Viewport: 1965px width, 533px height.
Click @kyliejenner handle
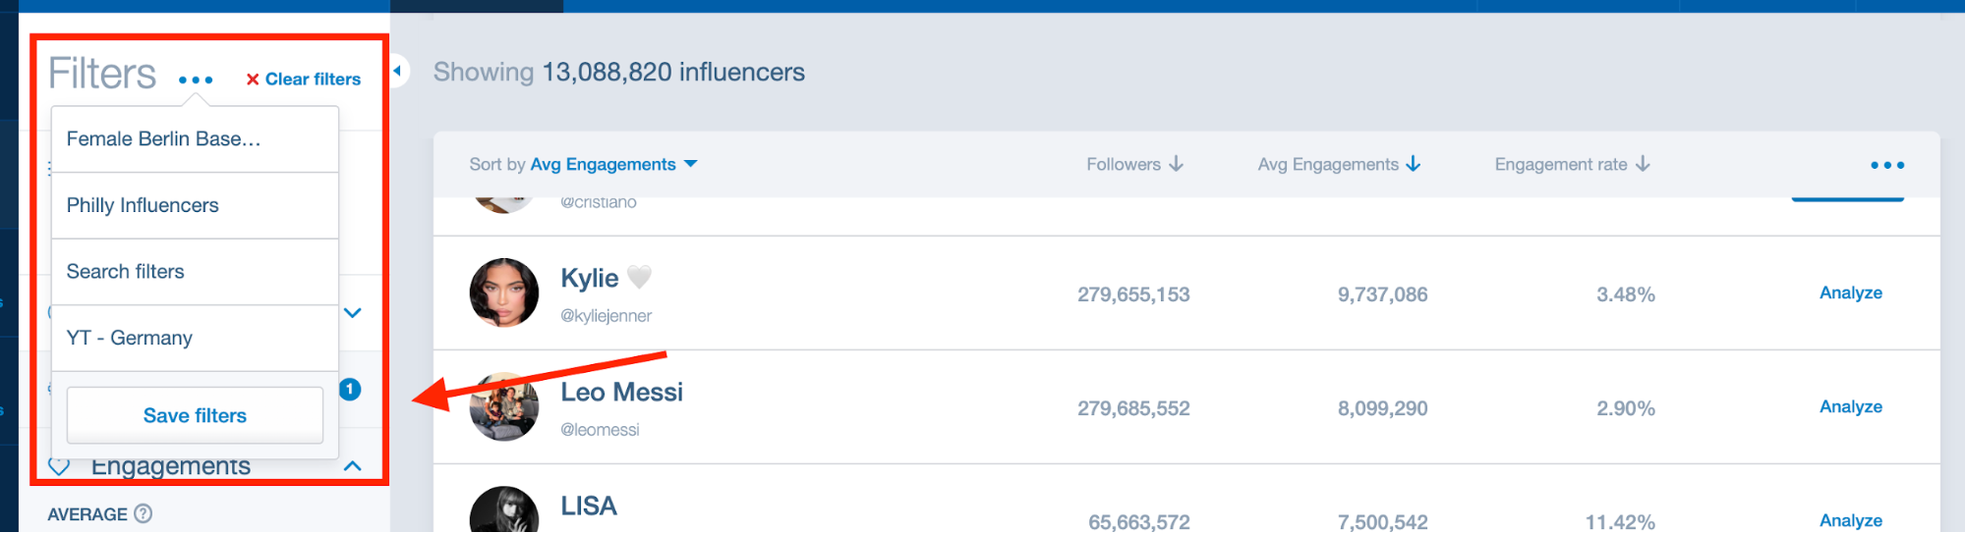(x=606, y=316)
